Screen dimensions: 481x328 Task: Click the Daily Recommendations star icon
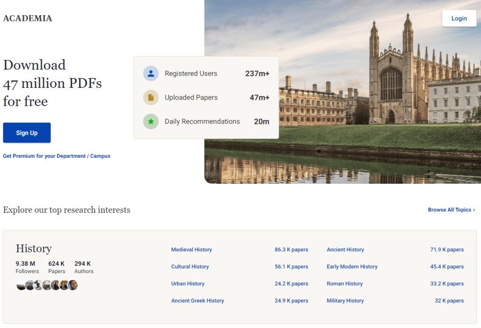coord(151,122)
